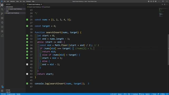This screenshot has width=169, height=95.
Task: Toggle the secondary side bar layout icon
Action: [153, 1]
